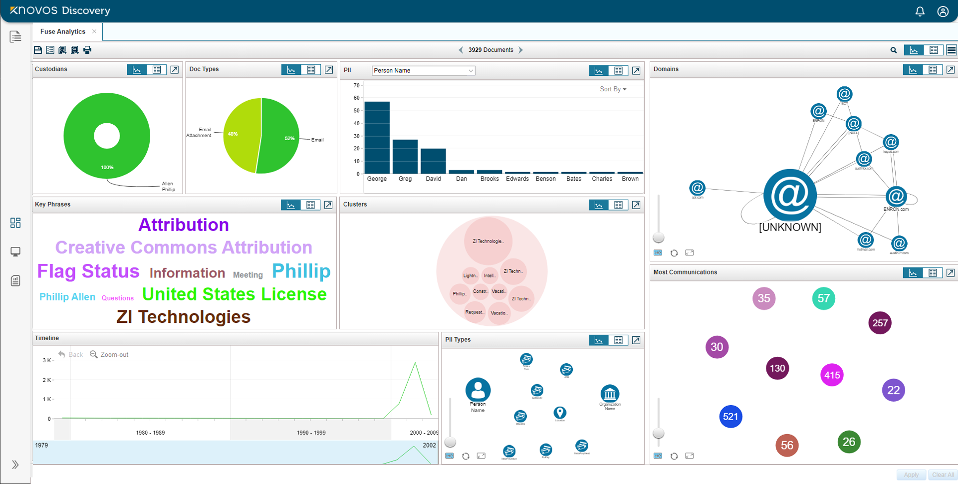Open the Sort By dropdown in the PII chart
958x484 pixels.
click(x=613, y=89)
